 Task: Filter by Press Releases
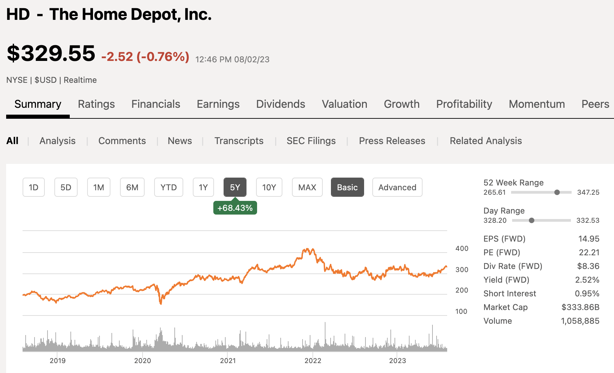click(x=392, y=141)
